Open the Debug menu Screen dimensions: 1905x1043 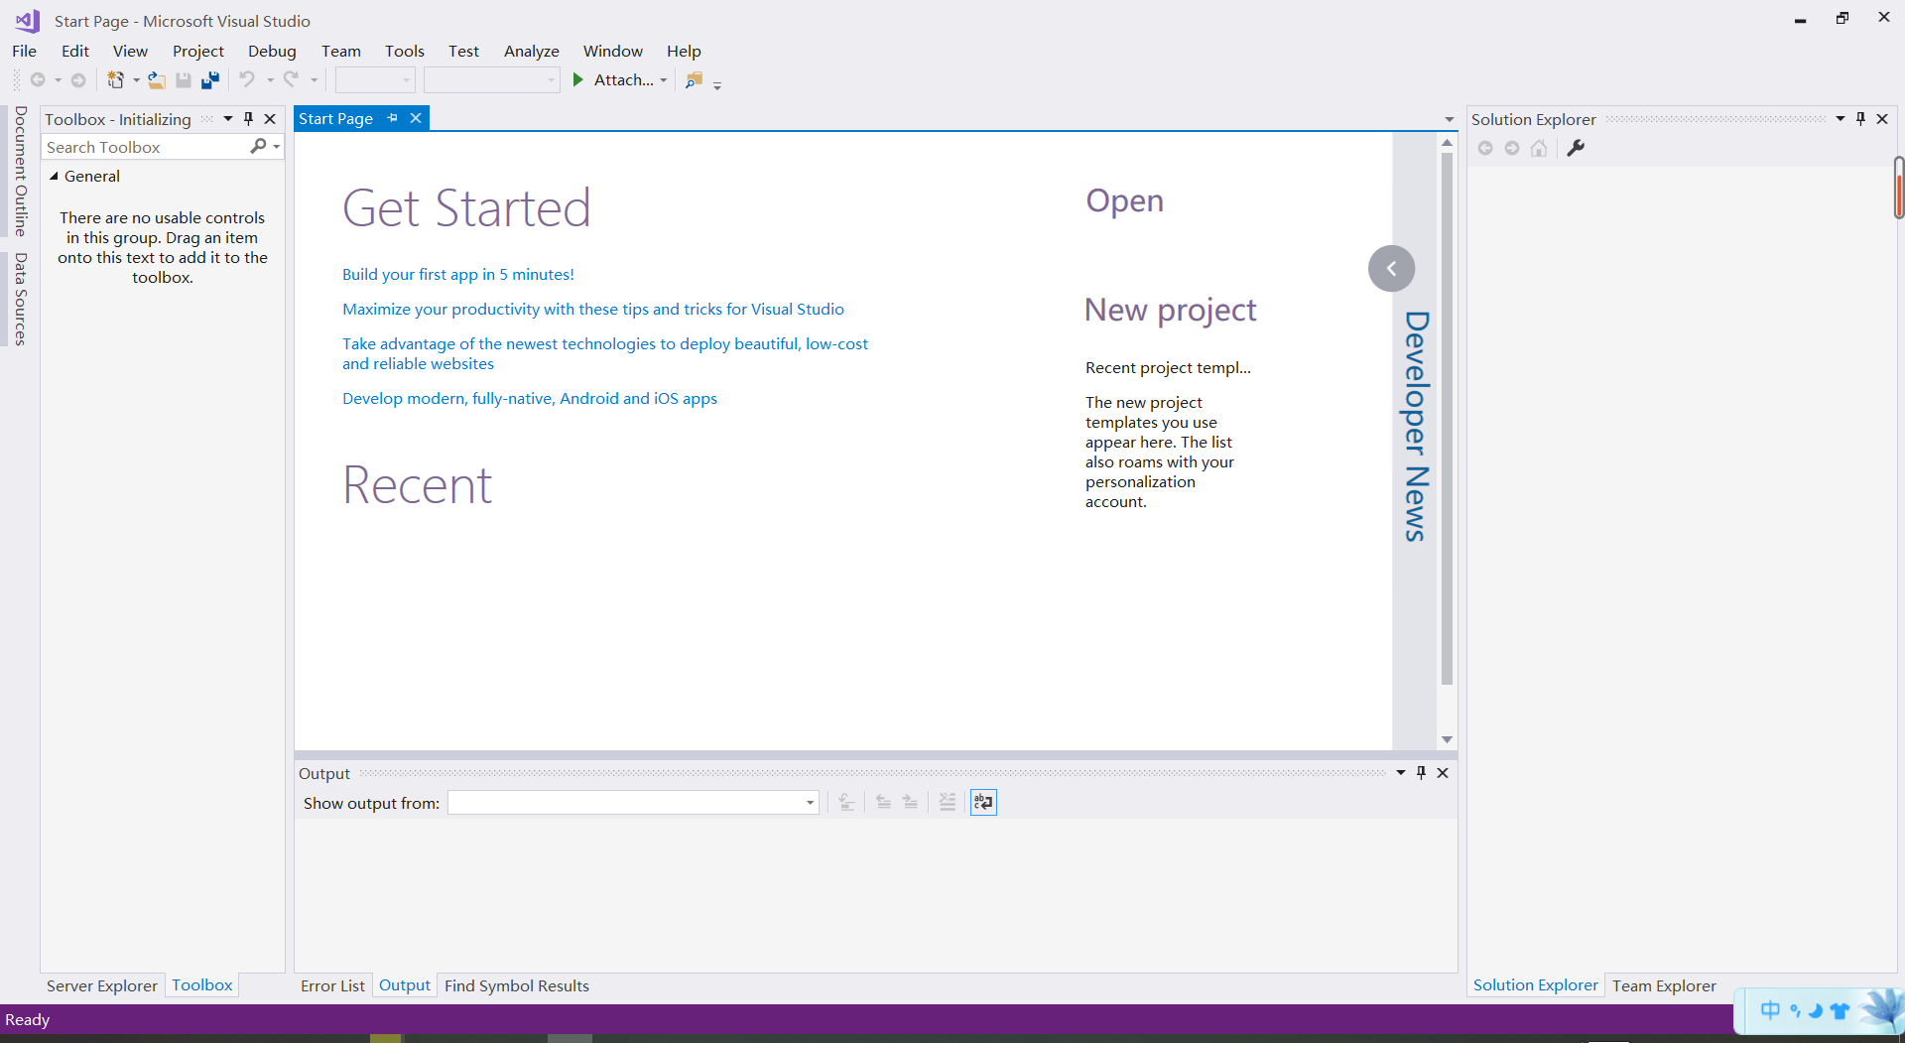[x=272, y=51]
